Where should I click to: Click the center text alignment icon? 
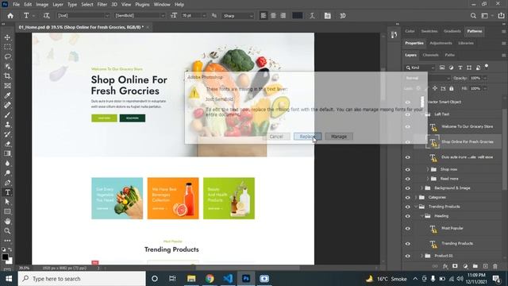point(273,16)
